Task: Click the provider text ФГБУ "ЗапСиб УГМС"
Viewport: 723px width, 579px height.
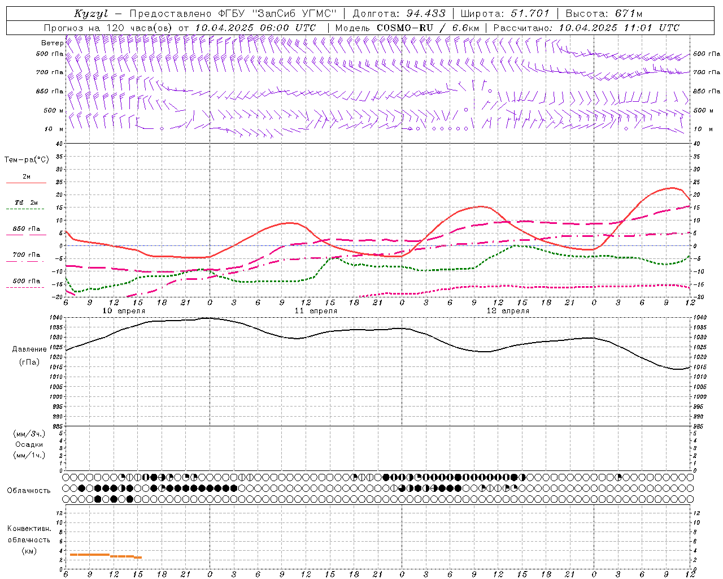Action: pyautogui.click(x=277, y=14)
